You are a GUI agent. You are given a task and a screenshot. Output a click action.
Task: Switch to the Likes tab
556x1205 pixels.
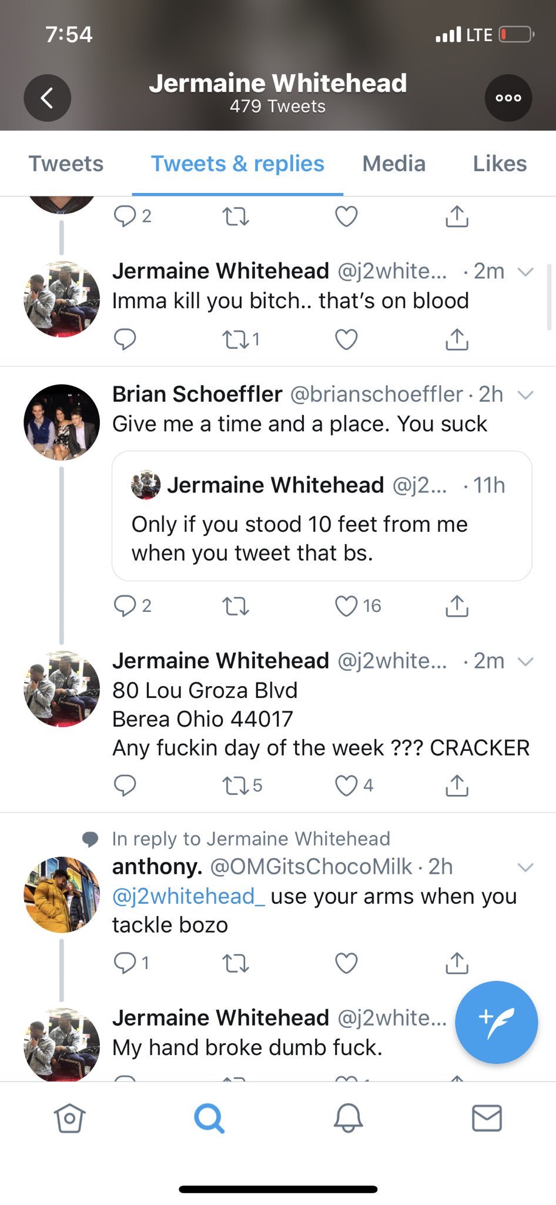coord(500,164)
